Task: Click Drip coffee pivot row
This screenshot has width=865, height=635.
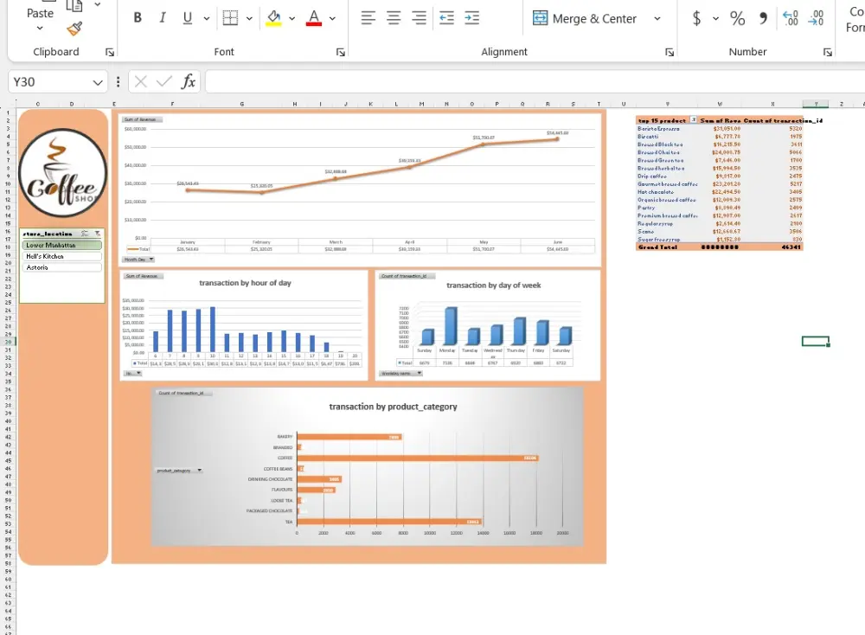Action: click(x=720, y=176)
